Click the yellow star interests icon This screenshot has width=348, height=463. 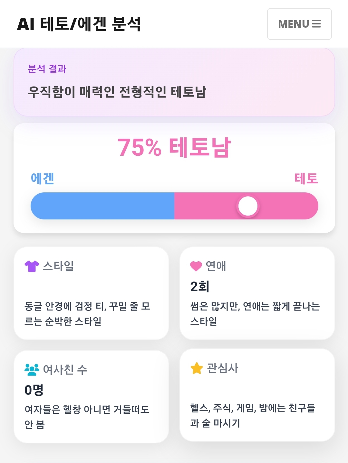click(197, 368)
